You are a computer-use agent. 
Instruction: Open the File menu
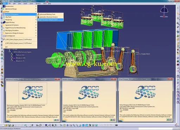9,4
